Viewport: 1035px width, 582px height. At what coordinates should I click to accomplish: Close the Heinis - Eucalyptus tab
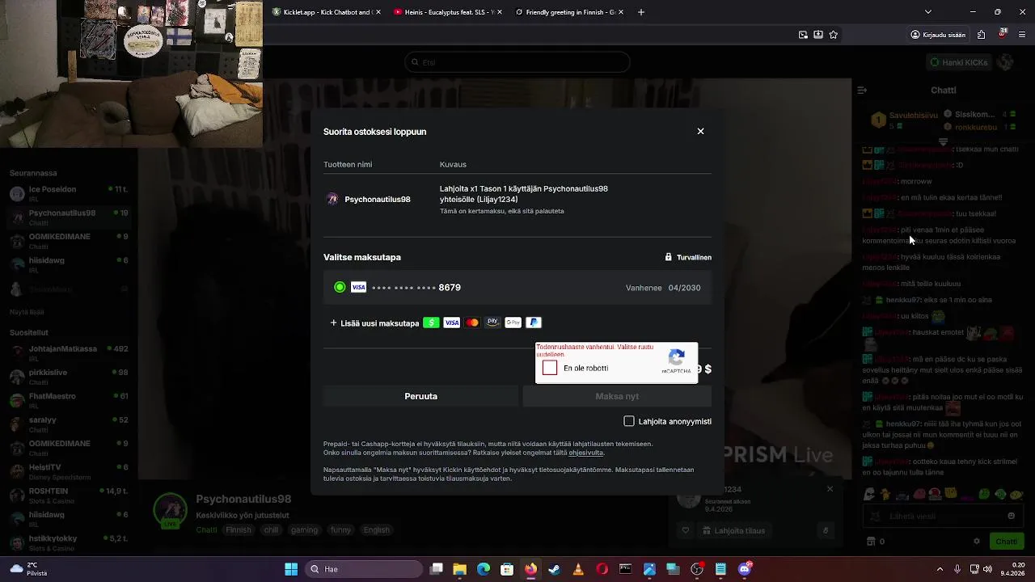[x=499, y=12]
